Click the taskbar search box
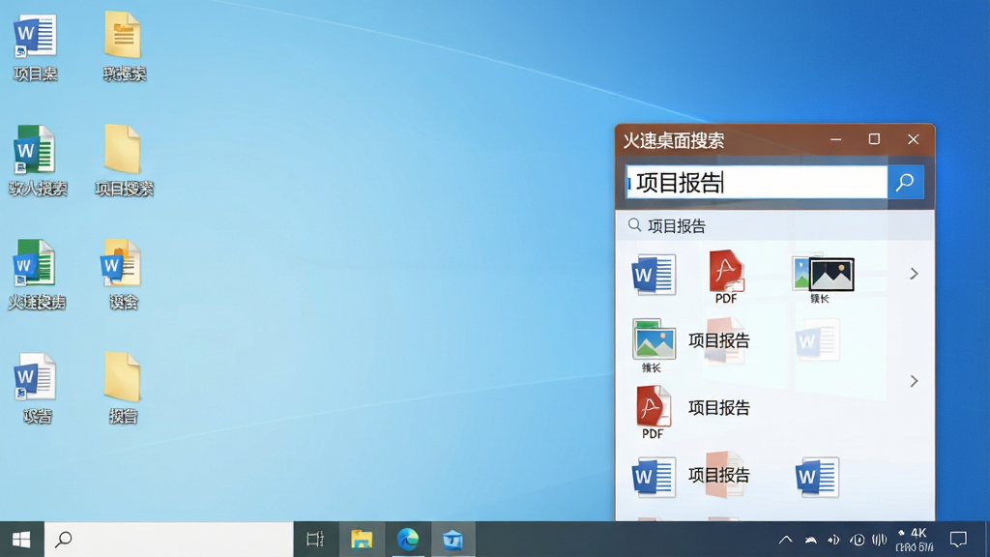The height and width of the screenshot is (557, 990). point(169,540)
